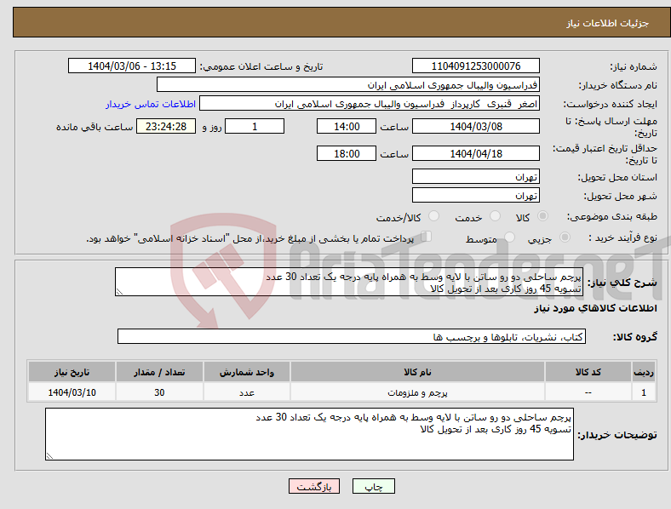Click the شماره نیاز label

pyautogui.click(x=634, y=66)
